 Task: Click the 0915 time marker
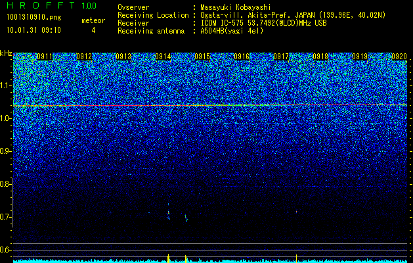[x=202, y=57]
